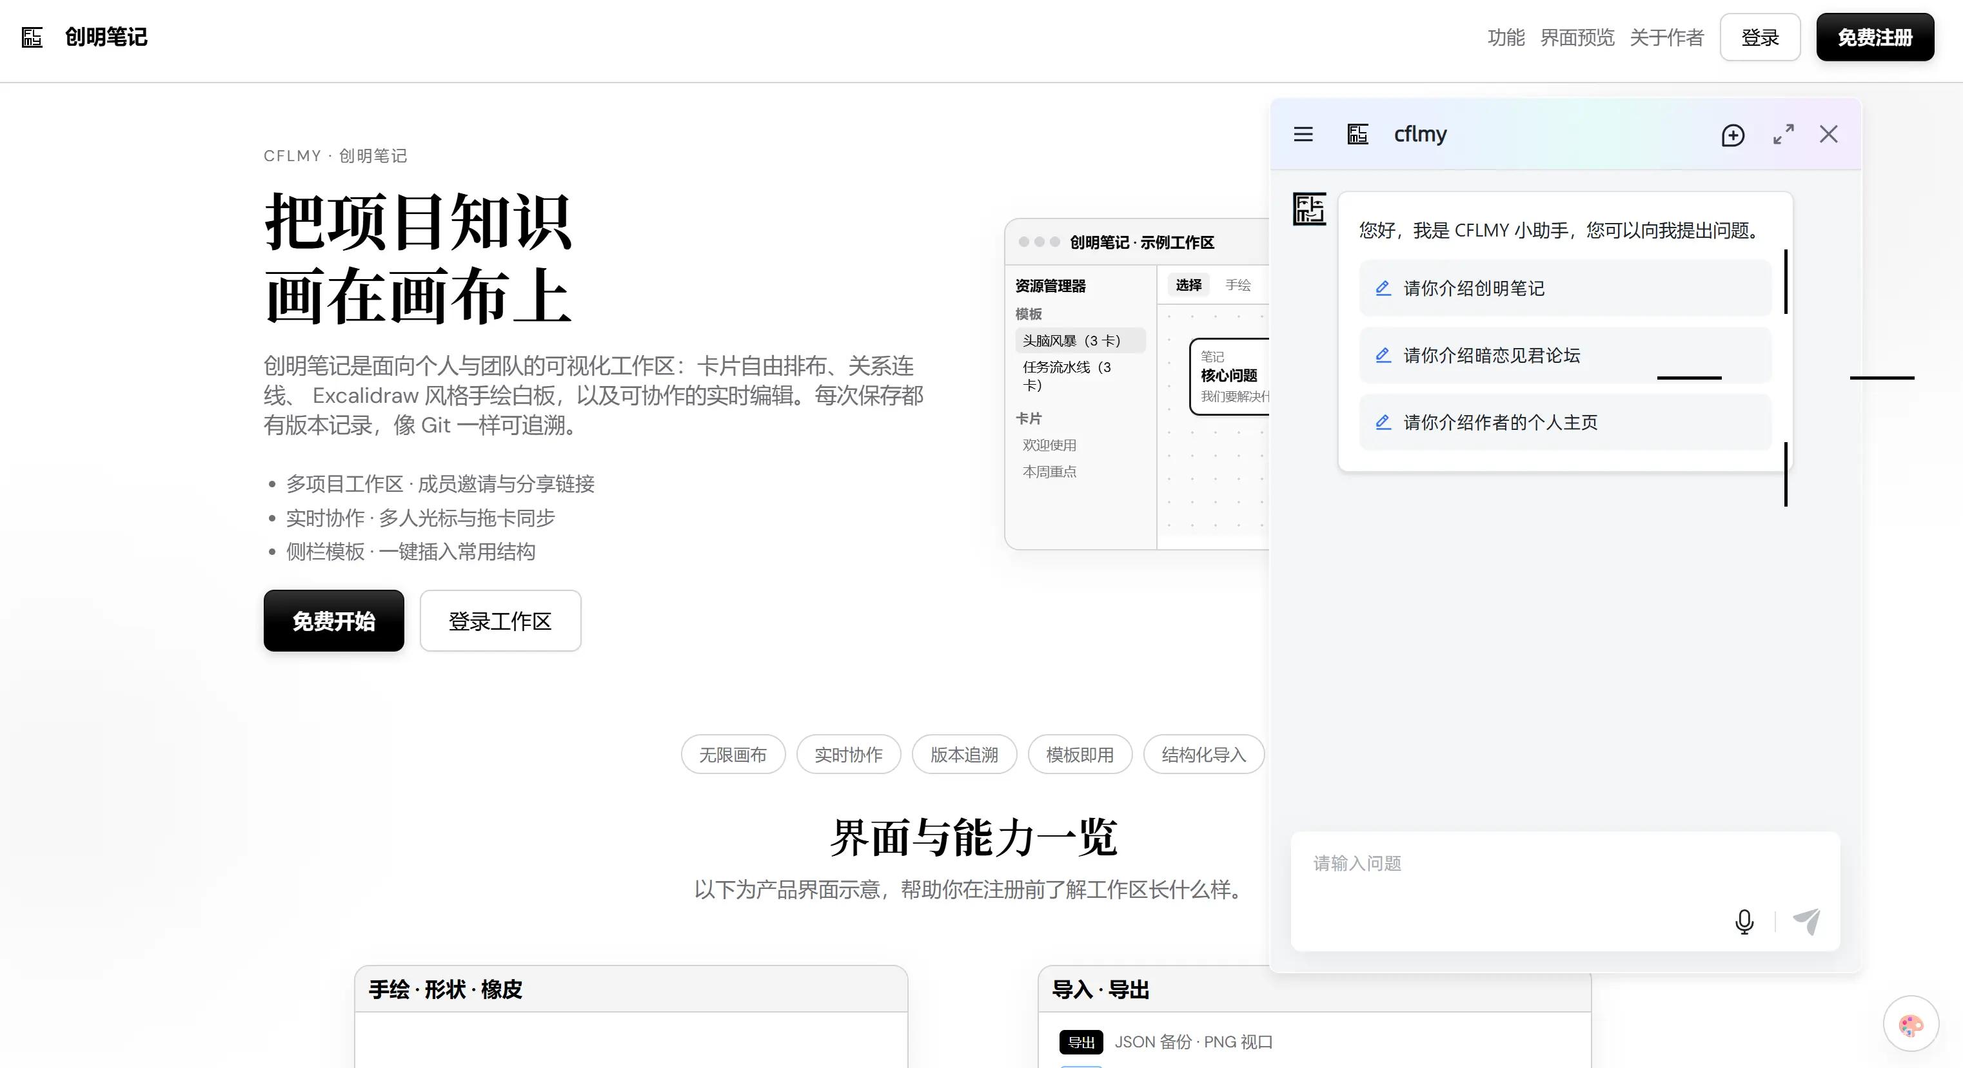The image size is (1963, 1068).
Task: Click the 创明笔记 logo icon in the header
Action: (32, 37)
